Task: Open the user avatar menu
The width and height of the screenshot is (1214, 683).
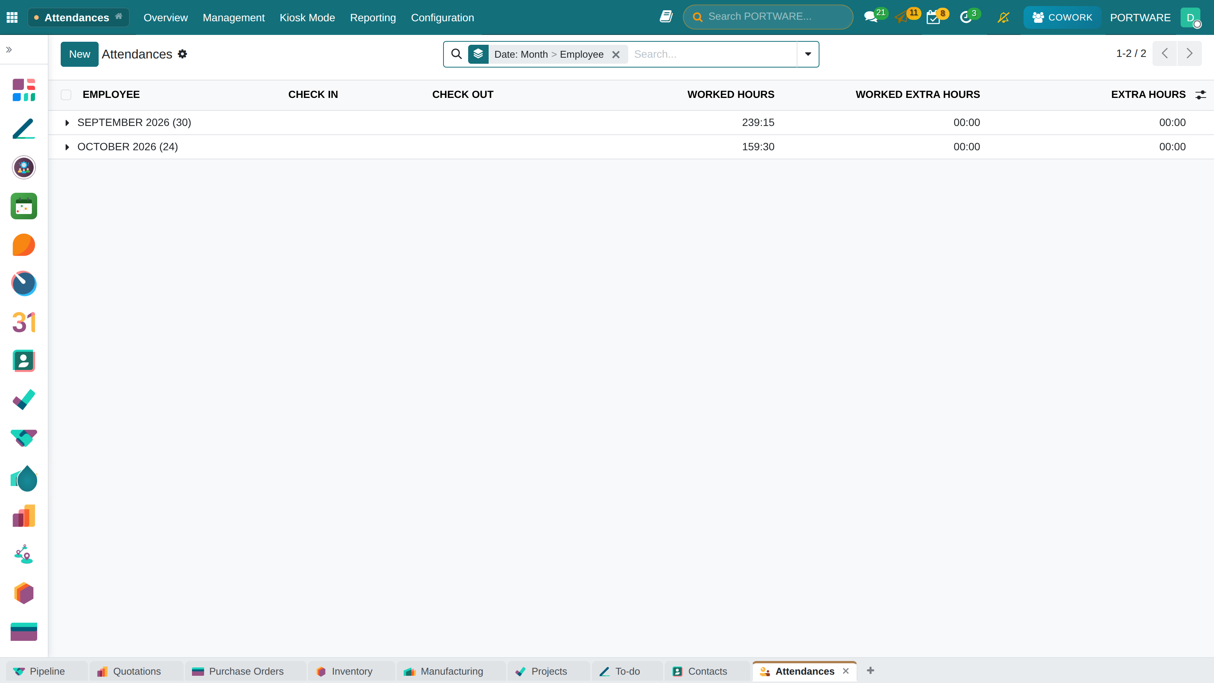Action: pos(1191,17)
